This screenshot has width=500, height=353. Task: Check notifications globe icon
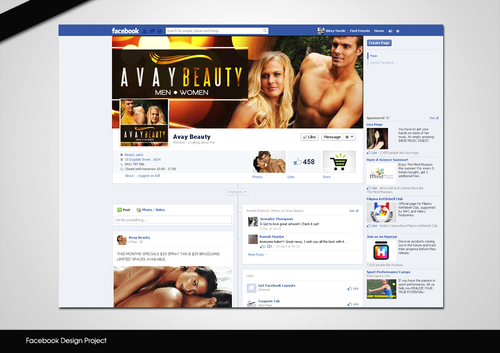(159, 31)
